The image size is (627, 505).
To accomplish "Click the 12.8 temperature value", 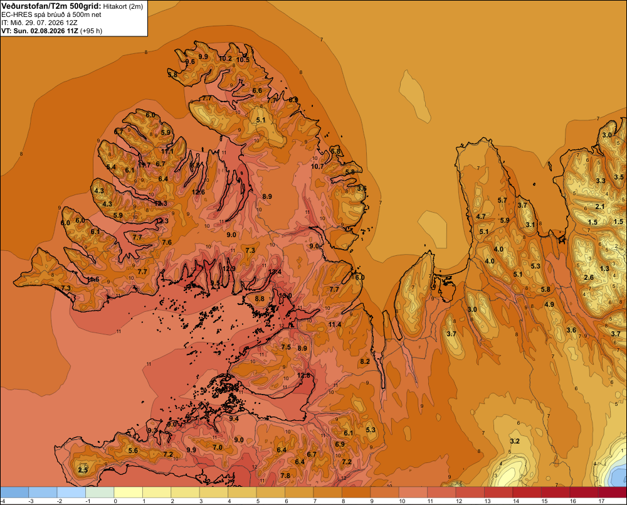I will (x=303, y=375).
